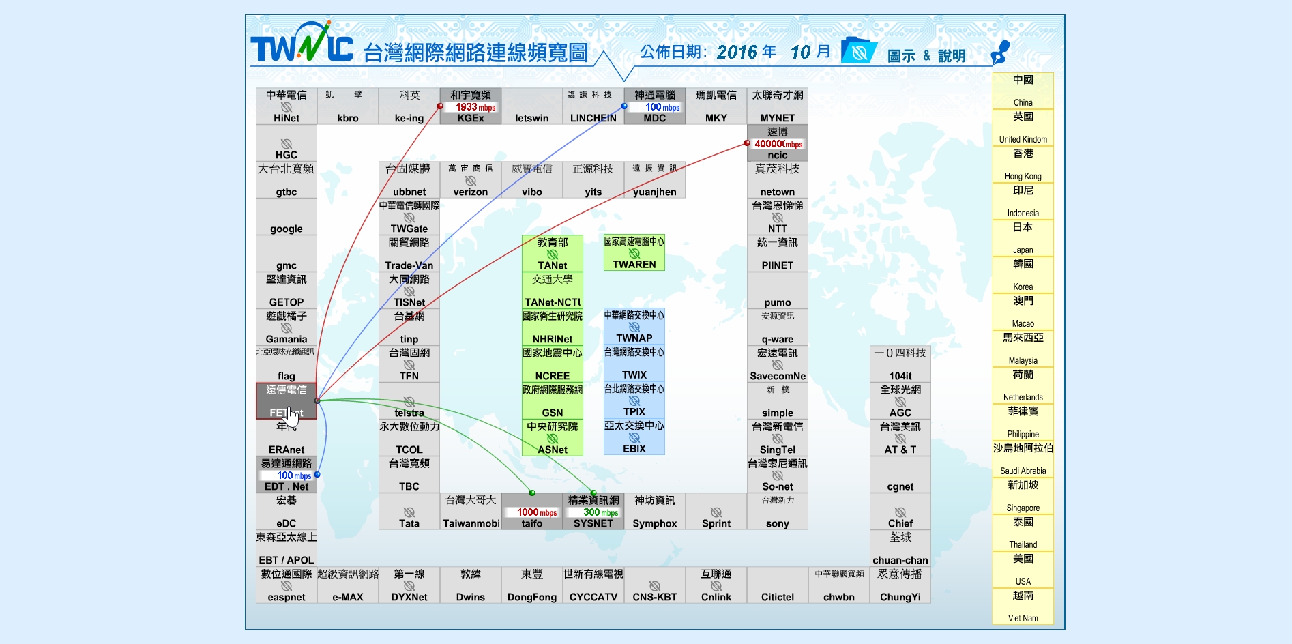The image size is (1292, 644).
Task: Select the CYCCATV 世新有線電視 cell
Action: pyautogui.click(x=593, y=585)
